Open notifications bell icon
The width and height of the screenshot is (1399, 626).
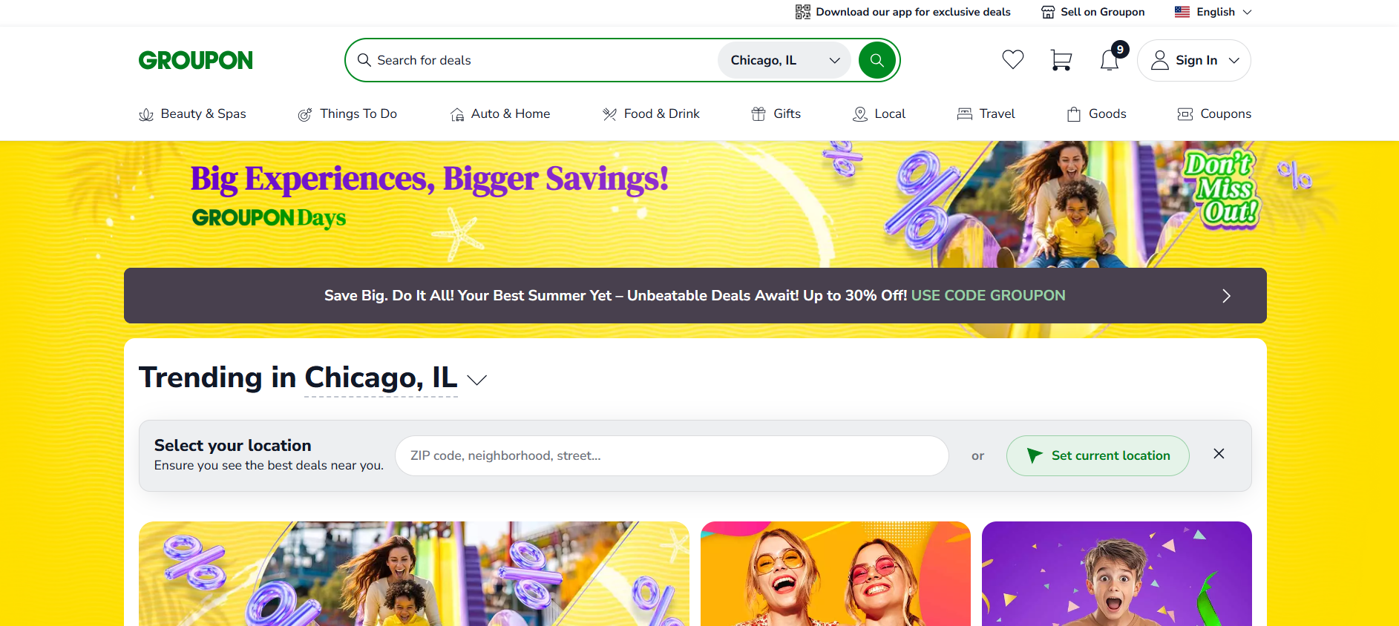click(1110, 60)
